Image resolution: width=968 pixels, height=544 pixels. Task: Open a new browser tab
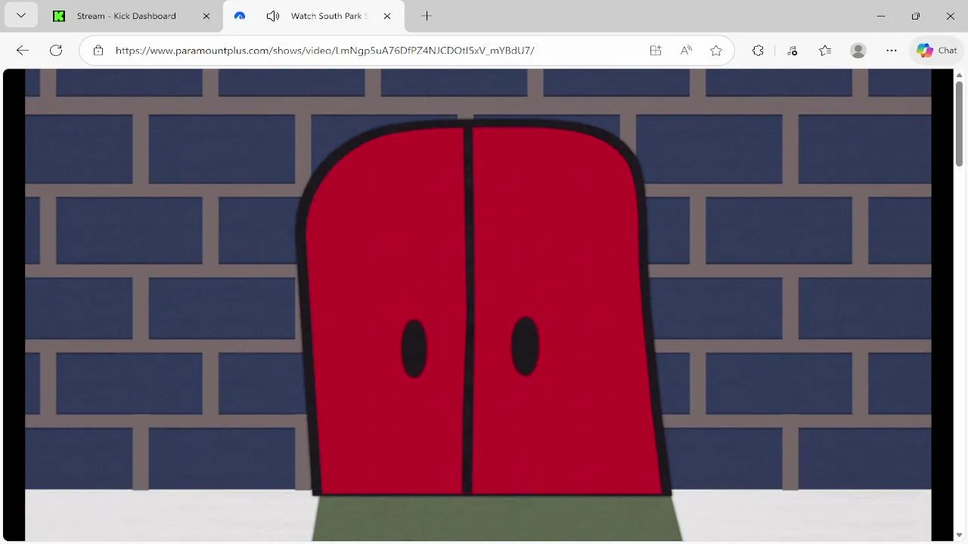(427, 16)
